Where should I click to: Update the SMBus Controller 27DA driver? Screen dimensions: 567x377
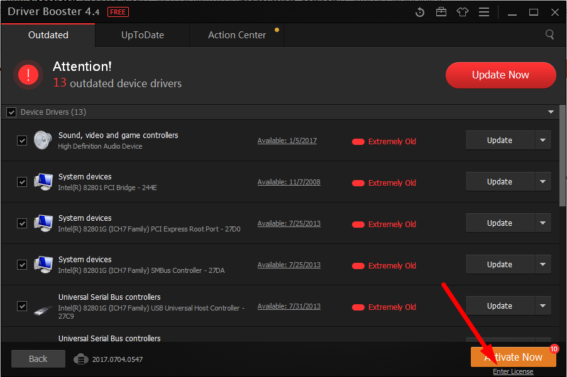pyautogui.click(x=500, y=265)
